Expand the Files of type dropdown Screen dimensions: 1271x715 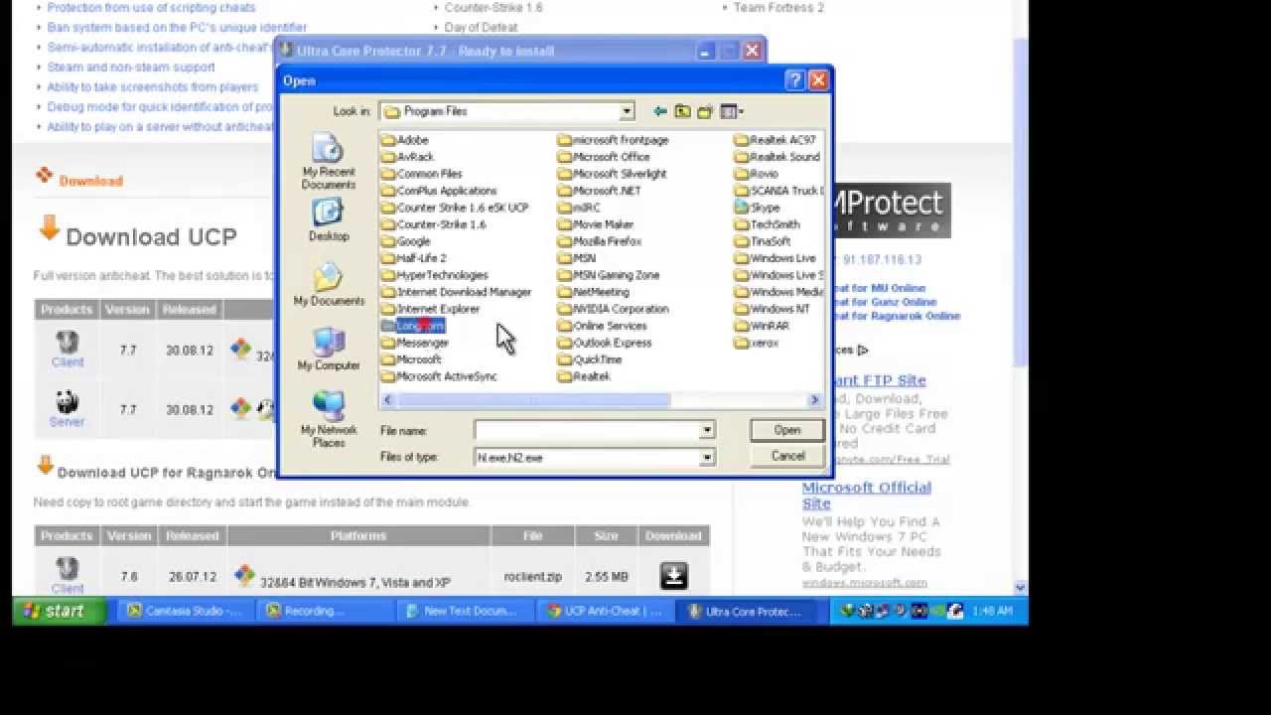point(707,458)
